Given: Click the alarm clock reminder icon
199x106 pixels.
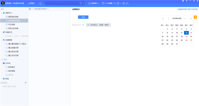Looking at the screenshot, I should click(103, 3).
